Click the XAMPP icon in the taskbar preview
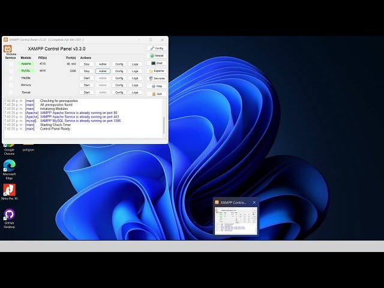This screenshot has height=288, width=384. 217,202
